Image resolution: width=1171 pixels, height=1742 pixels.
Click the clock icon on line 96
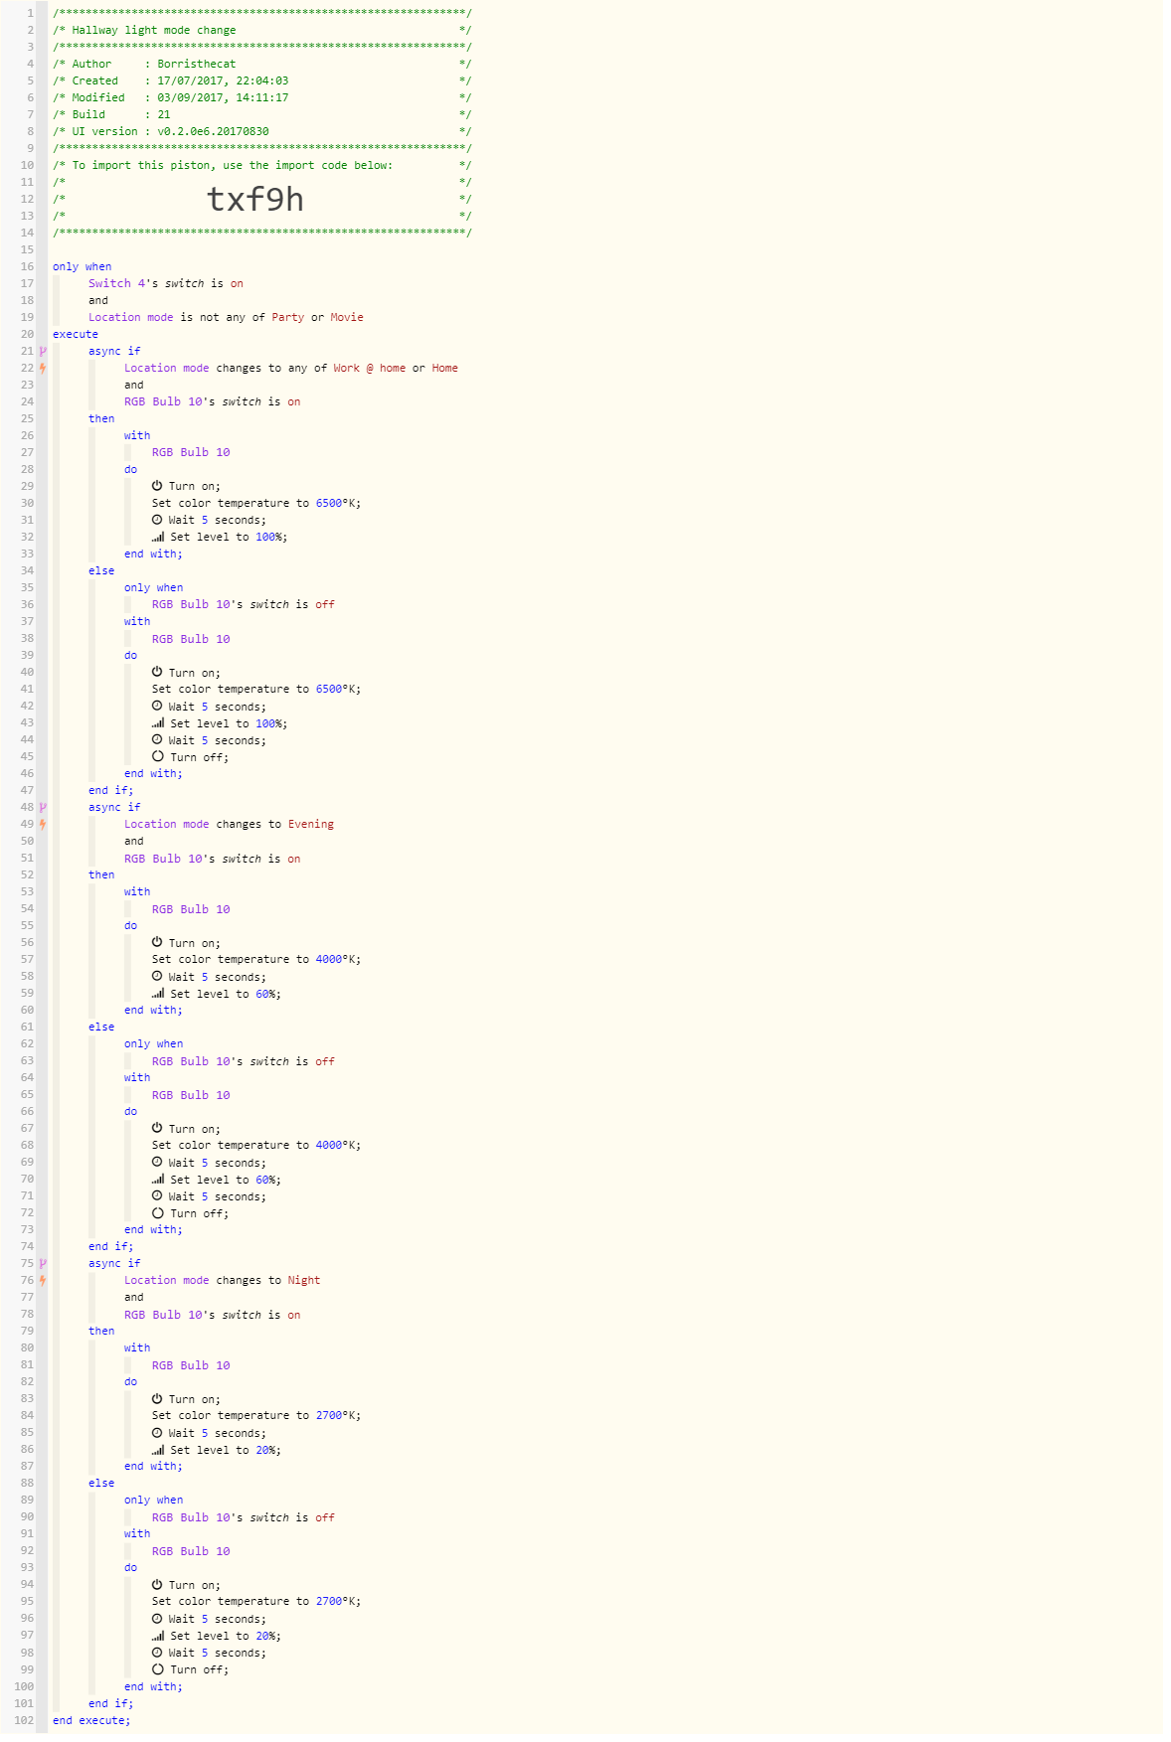[x=157, y=1618]
